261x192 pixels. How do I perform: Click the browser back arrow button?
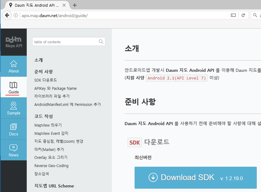7,15
